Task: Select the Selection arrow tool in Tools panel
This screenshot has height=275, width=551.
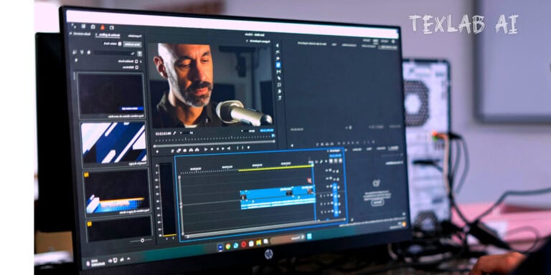Action: tap(277, 45)
